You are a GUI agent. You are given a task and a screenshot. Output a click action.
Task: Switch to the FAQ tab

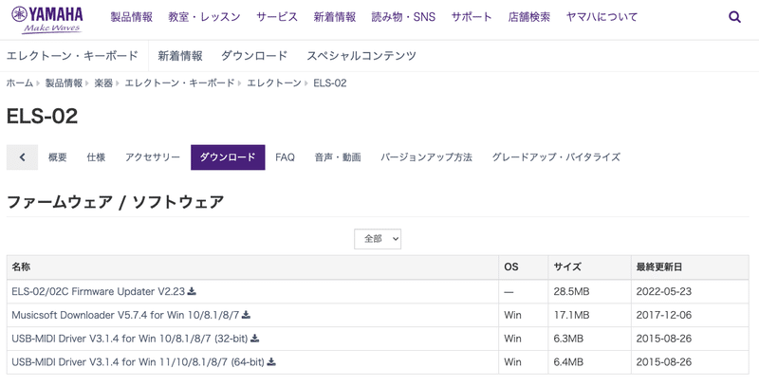(286, 157)
